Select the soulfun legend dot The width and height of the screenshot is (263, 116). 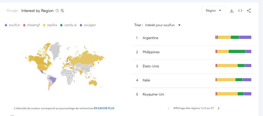click(x=6, y=25)
